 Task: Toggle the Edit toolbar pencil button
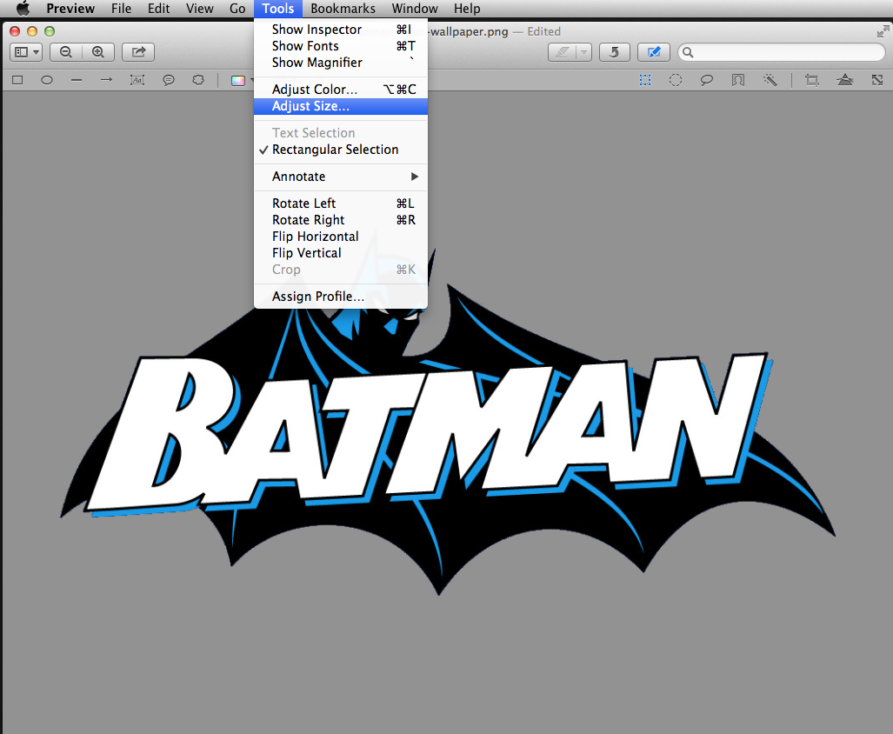click(654, 52)
